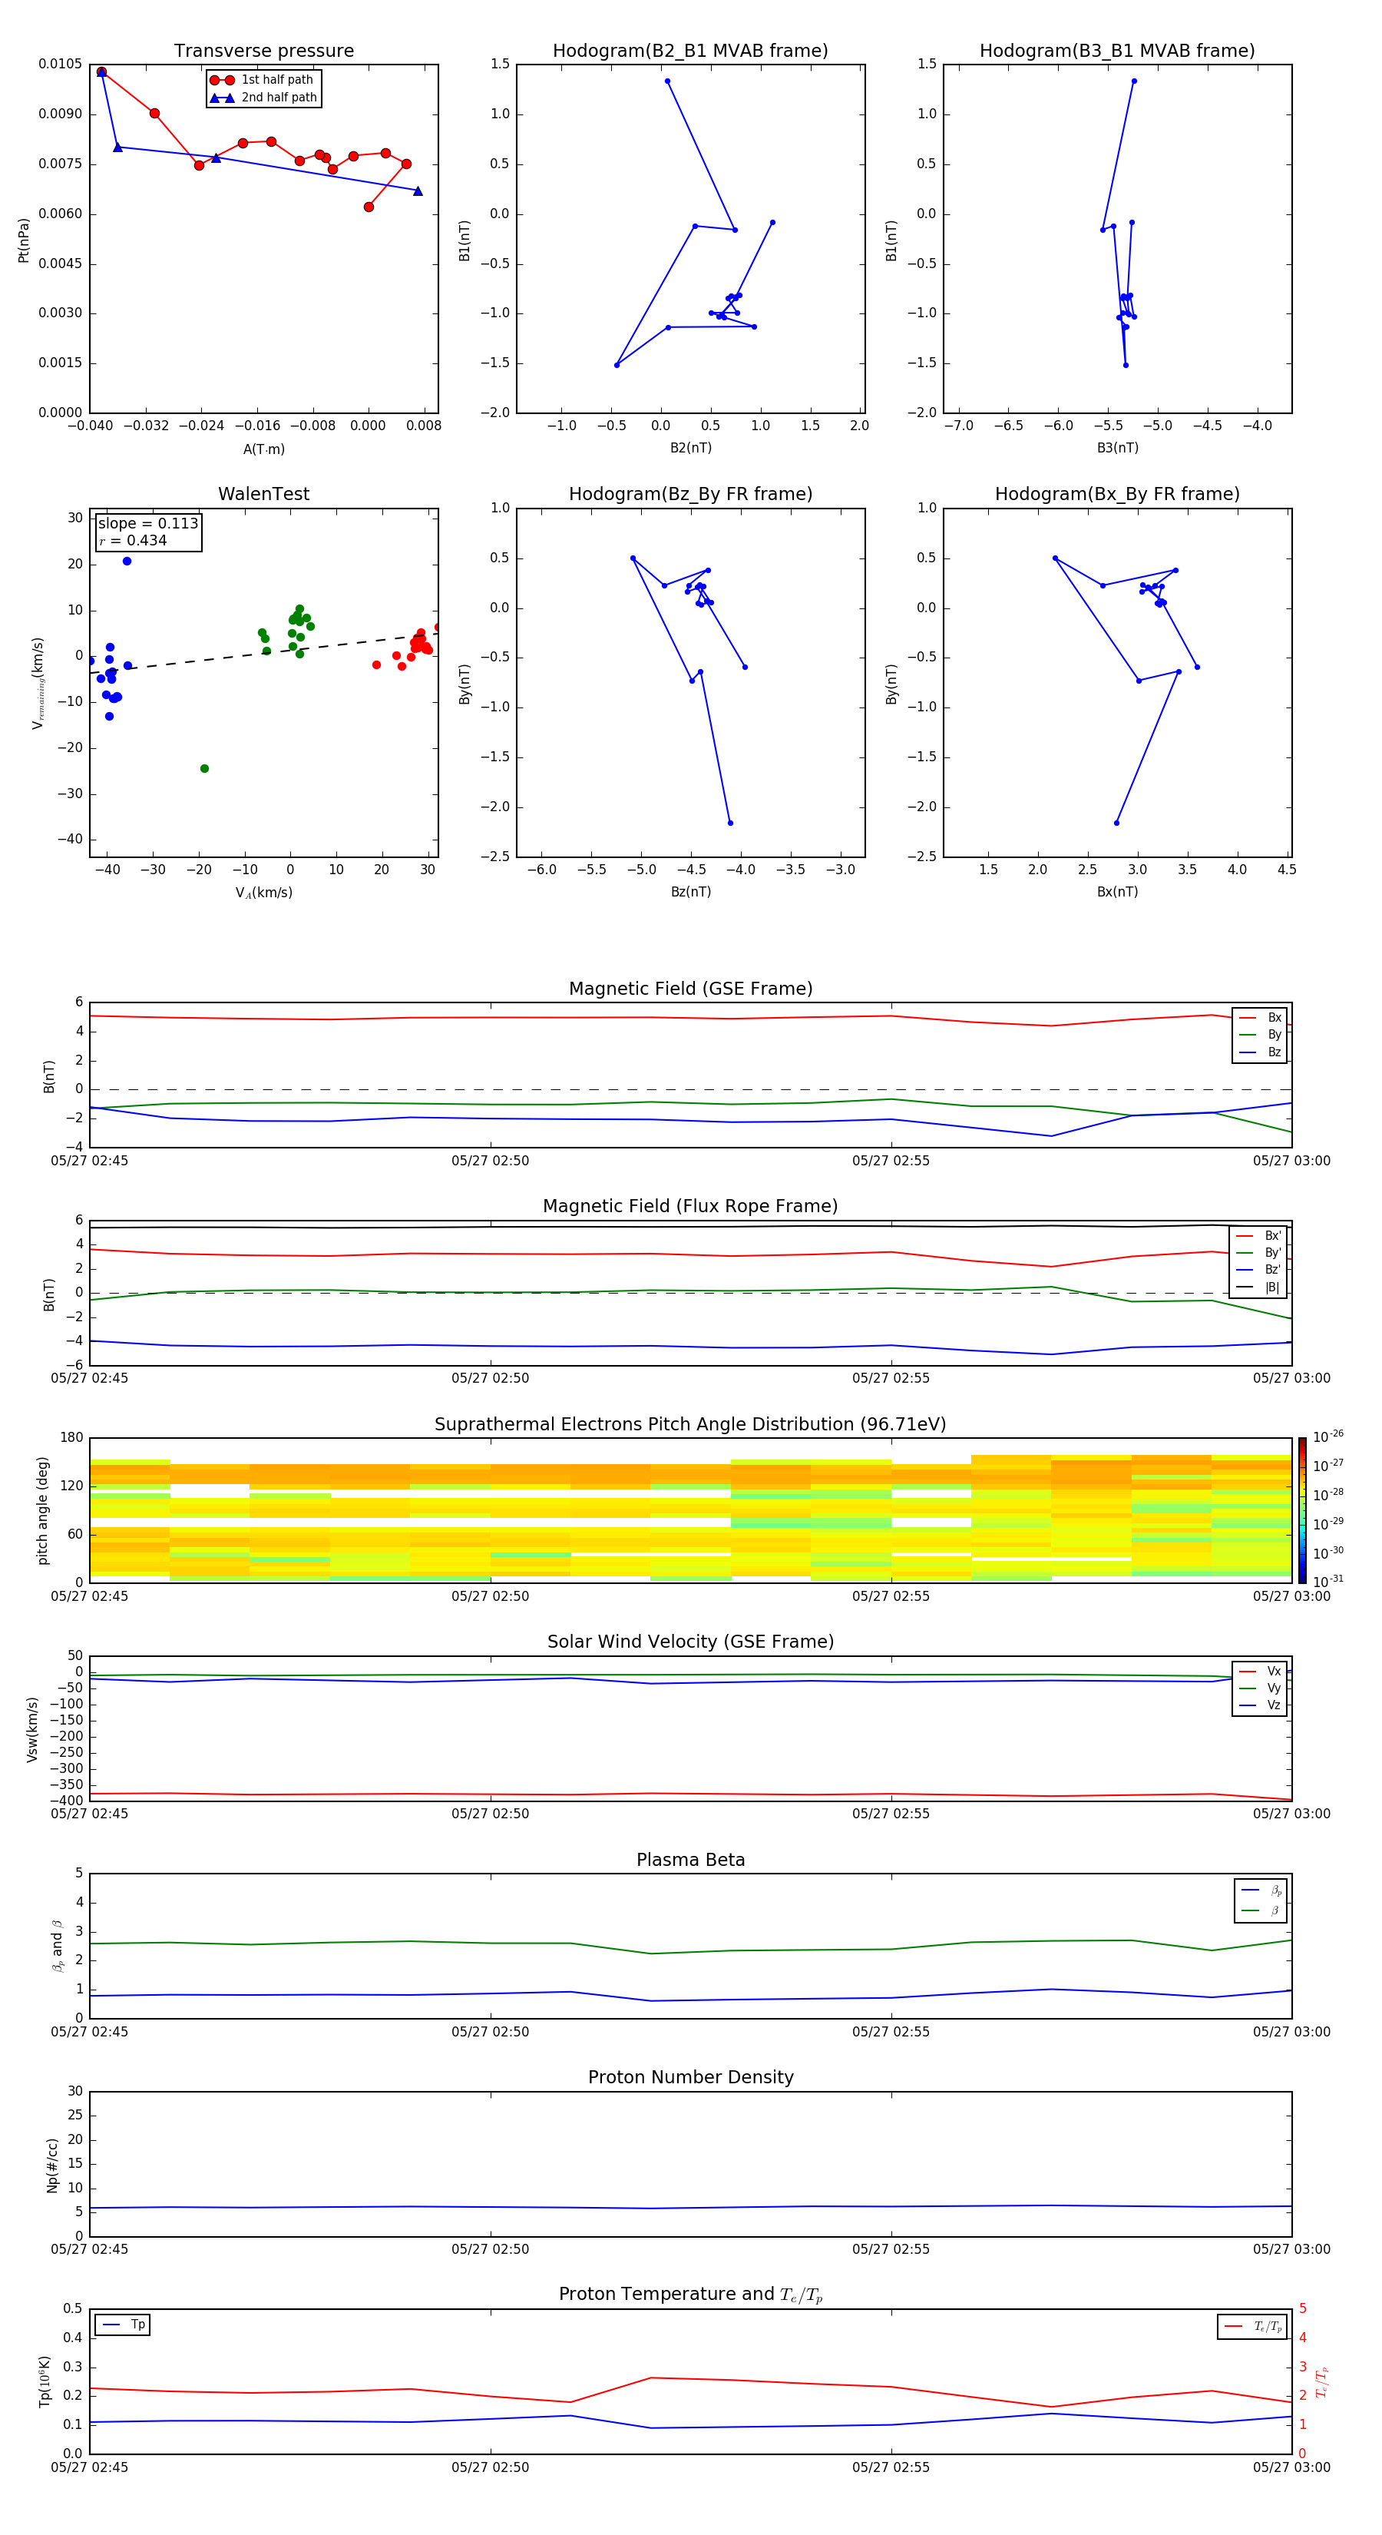
Task: Click the pitch angle colorbar
Action: click(x=1301, y=1509)
